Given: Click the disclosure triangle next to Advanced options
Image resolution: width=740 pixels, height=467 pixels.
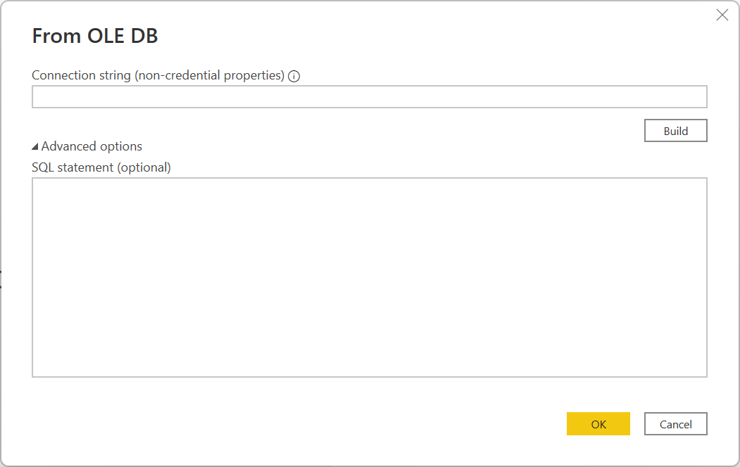Looking at the screenshot, I should (35, 146).
